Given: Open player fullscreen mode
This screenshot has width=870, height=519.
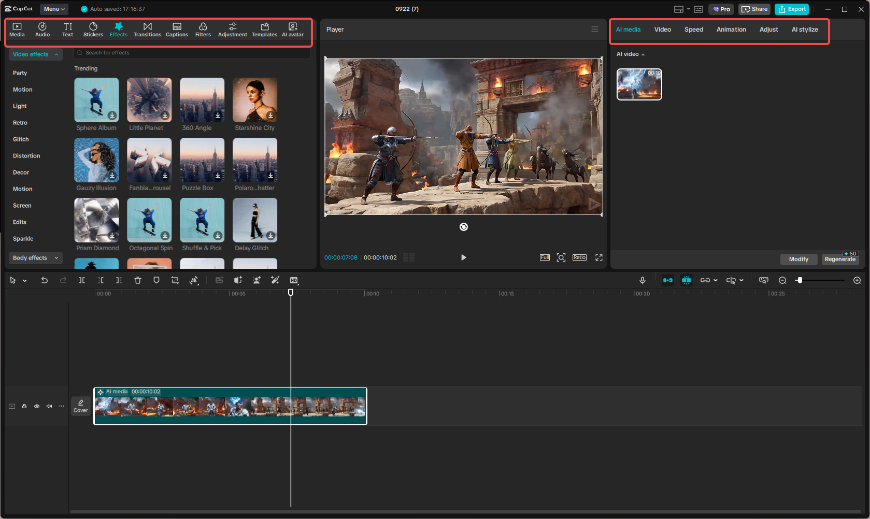Looking at the screenshot, I should pos(599,257).
